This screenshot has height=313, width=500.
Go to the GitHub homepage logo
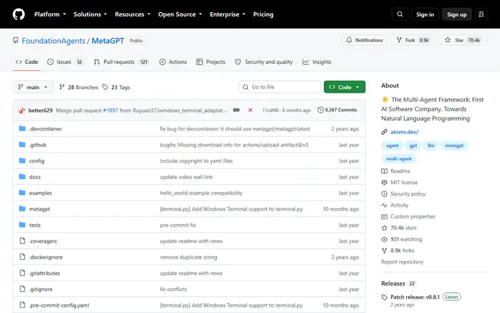coord(19,14)
